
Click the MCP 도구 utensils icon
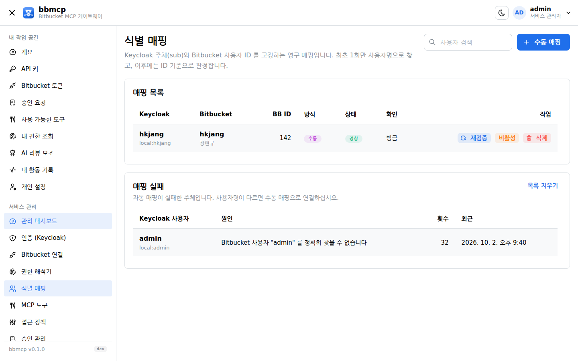click(x=12, y=305)
